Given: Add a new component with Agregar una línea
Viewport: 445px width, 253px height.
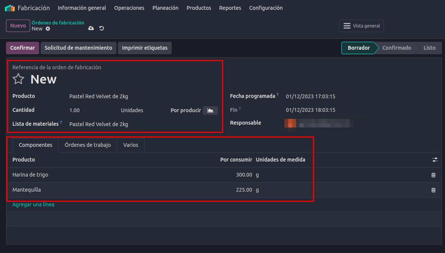Looking at the screenshot, I should click(33, 204).
